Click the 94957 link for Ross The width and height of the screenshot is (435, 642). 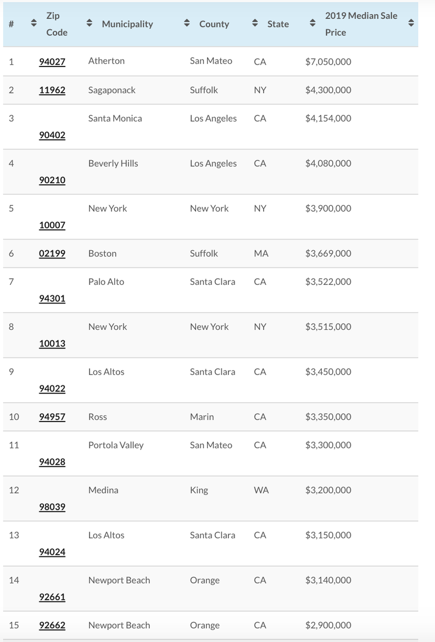pyautogui.click(x=52, y=416)
